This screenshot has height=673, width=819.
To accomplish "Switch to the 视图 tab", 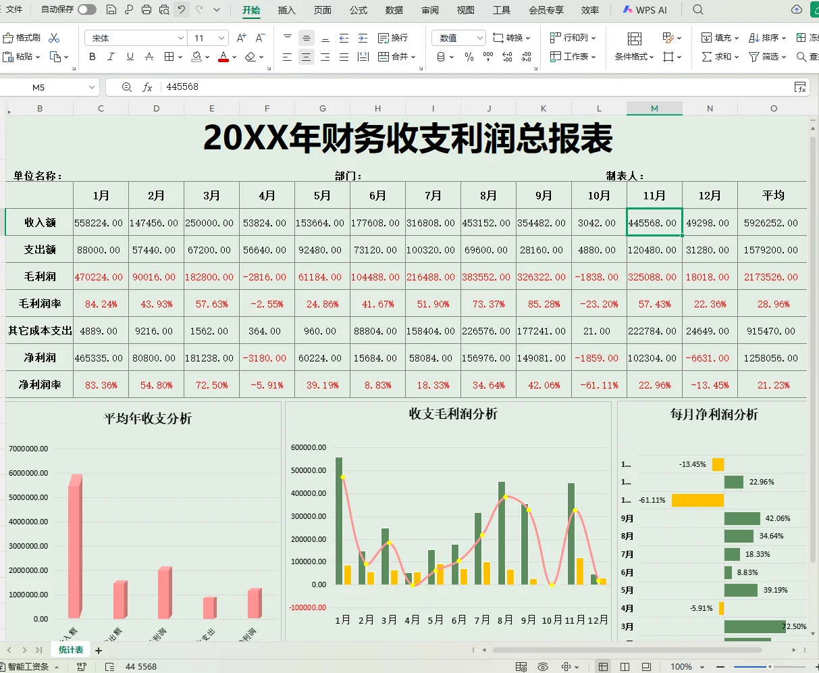I will click(x=466, y=10).
